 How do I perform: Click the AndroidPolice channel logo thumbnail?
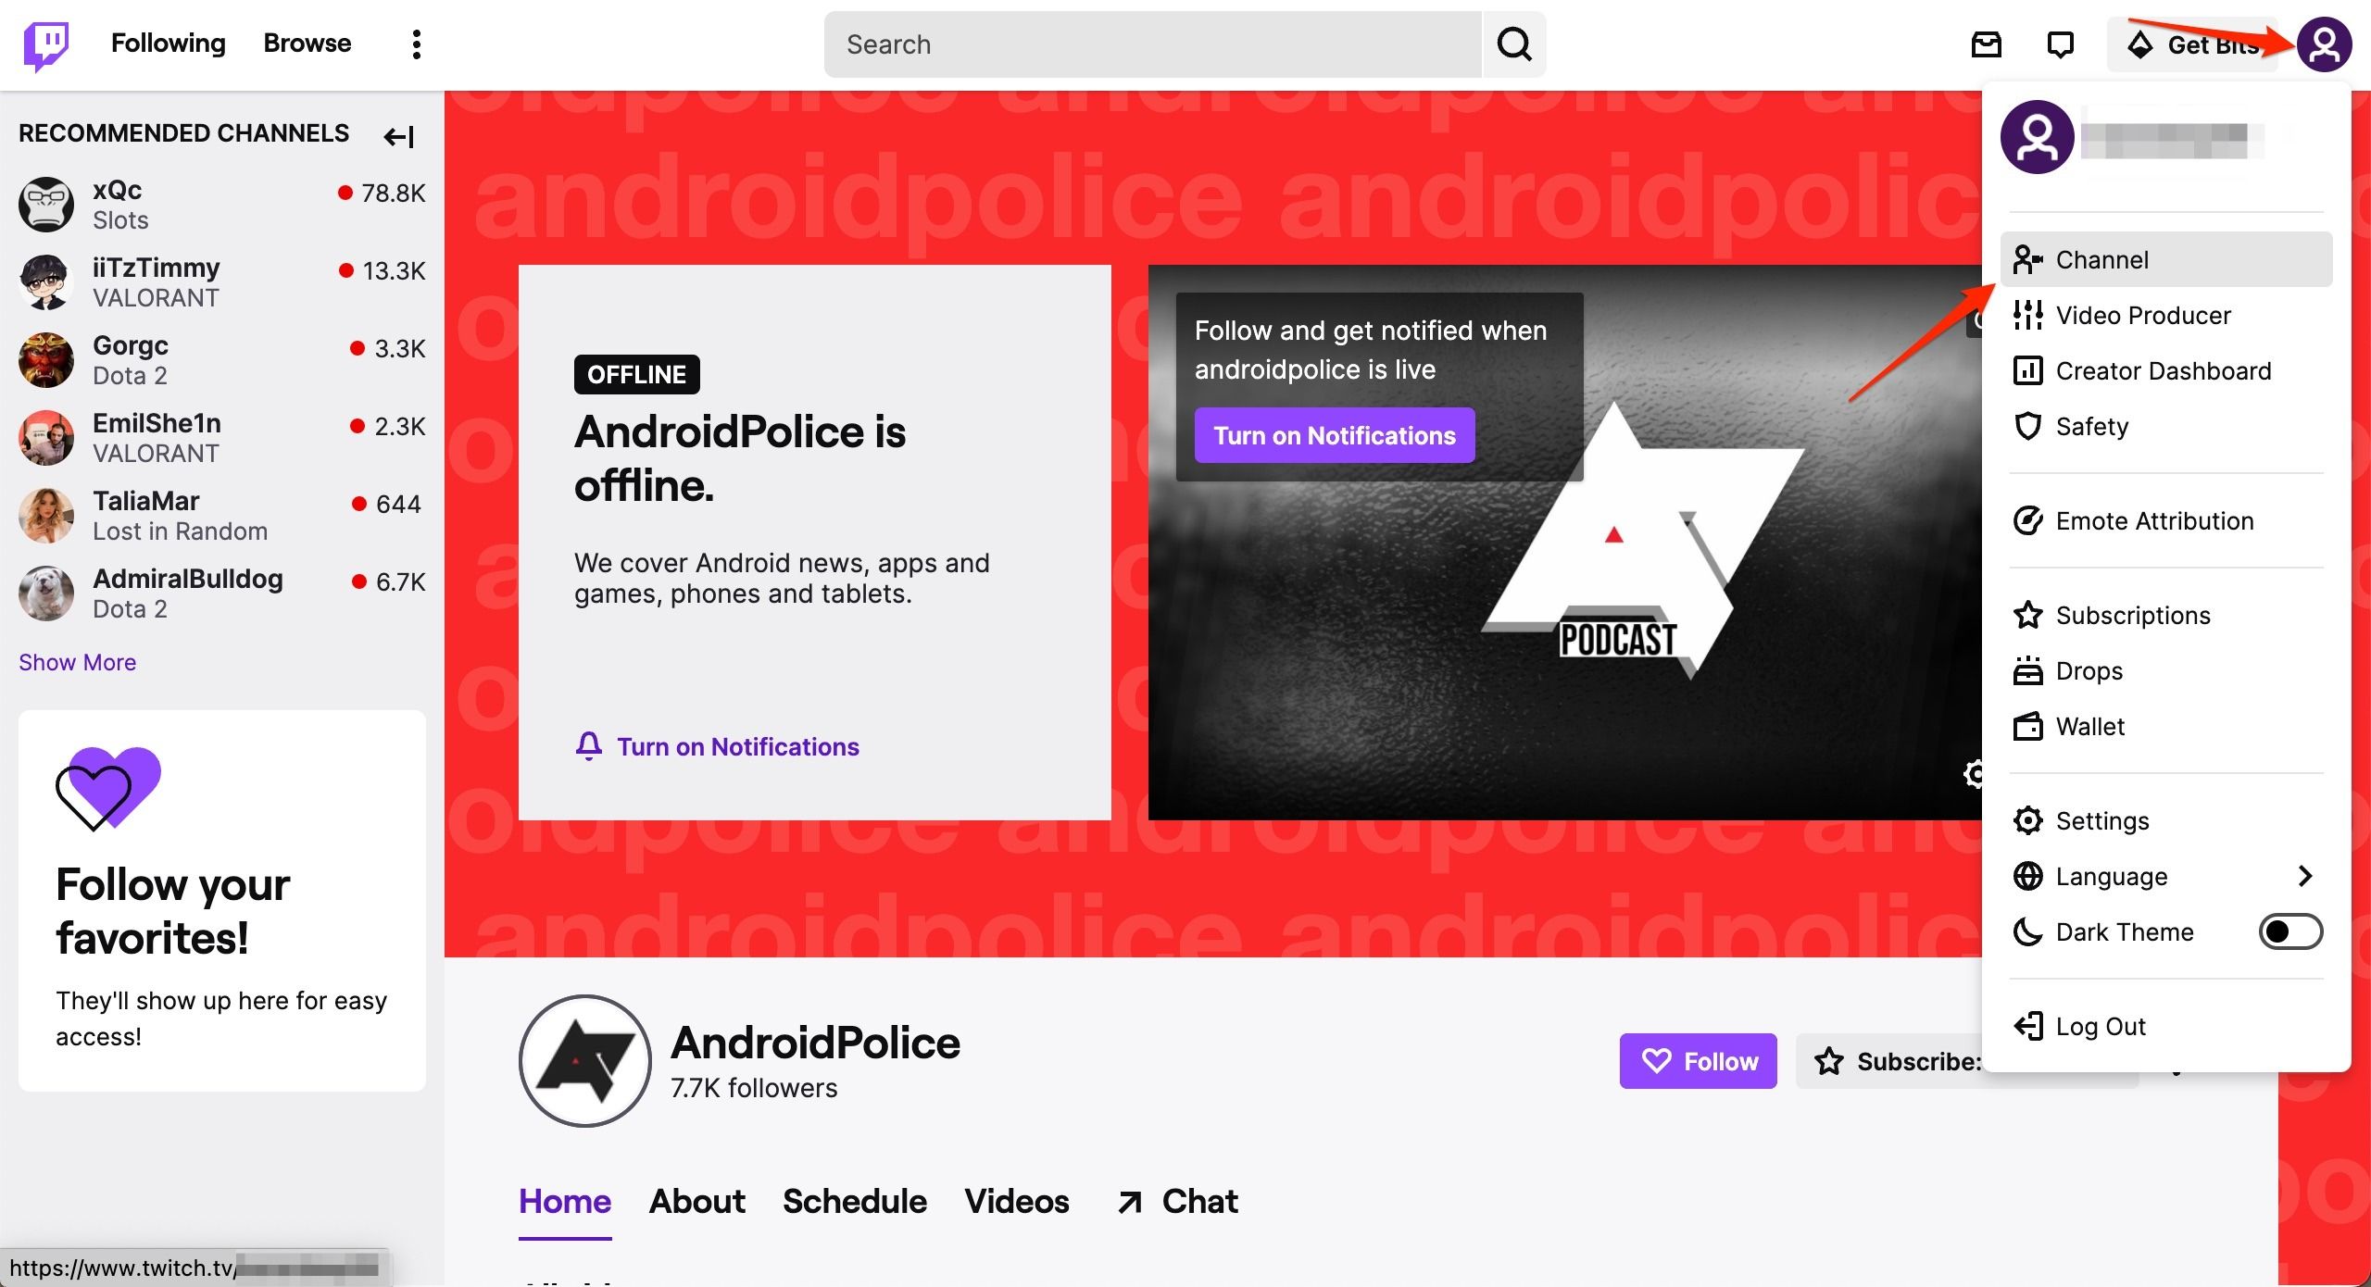[x=584, y=1058]
